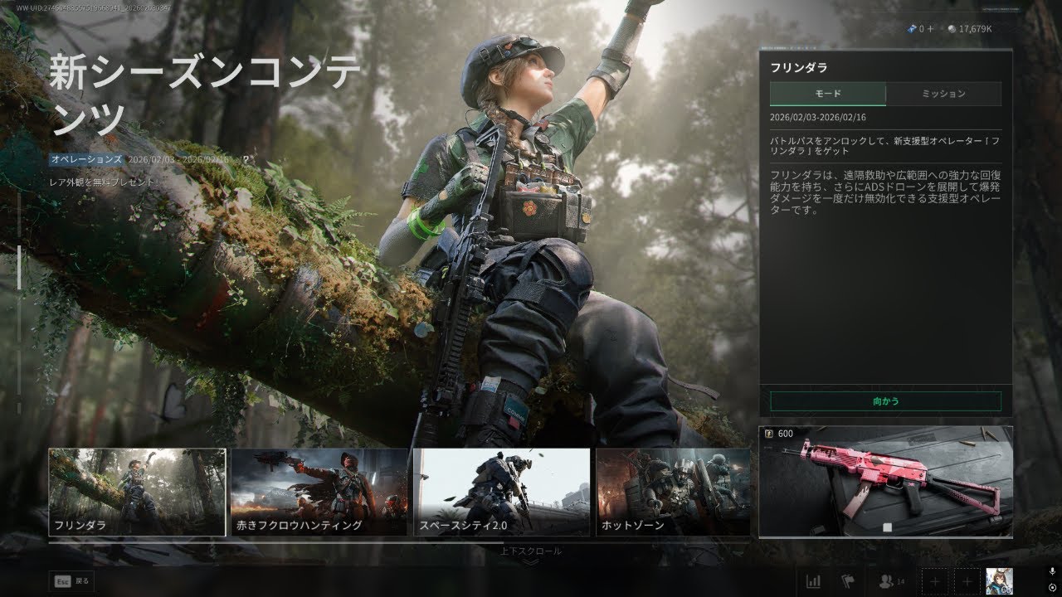Screen dimensions: 1062x597
Task: Click the レア外観を無料プレゼント text
Action: coord(102,181)
